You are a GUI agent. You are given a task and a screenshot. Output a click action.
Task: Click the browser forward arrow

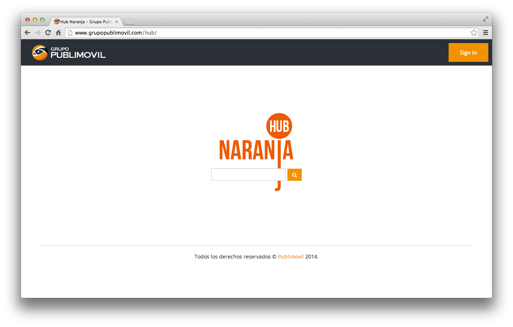[38, 32]
